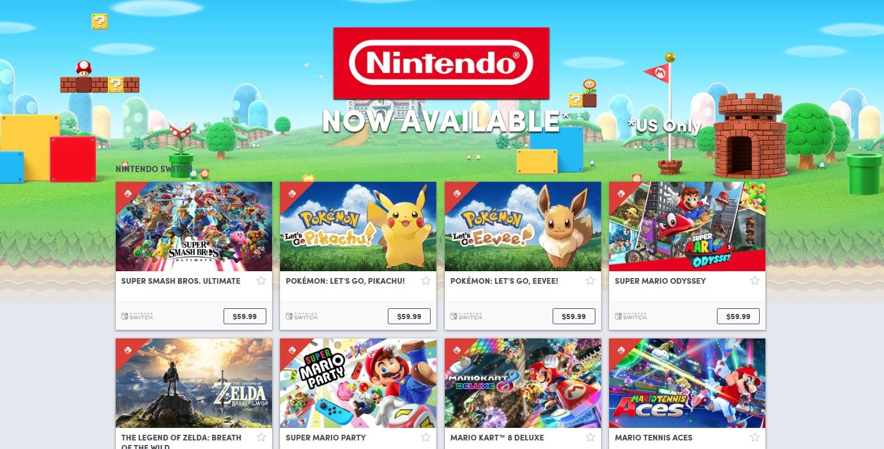Star Super Mario Odyssey for the wishlist
This screenshot has height=449, width=884.
[755, 280]
